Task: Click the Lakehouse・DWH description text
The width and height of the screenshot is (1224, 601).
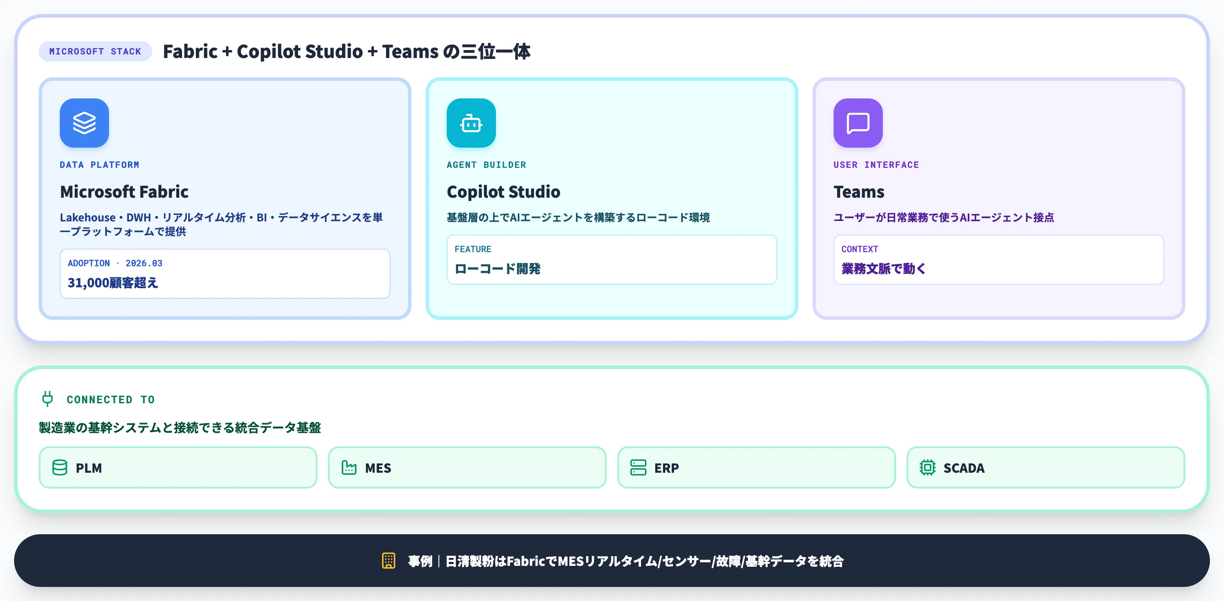Action: pos(222,224)
